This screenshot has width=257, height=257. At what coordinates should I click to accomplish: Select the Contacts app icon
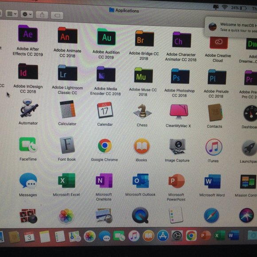(215, 113)
